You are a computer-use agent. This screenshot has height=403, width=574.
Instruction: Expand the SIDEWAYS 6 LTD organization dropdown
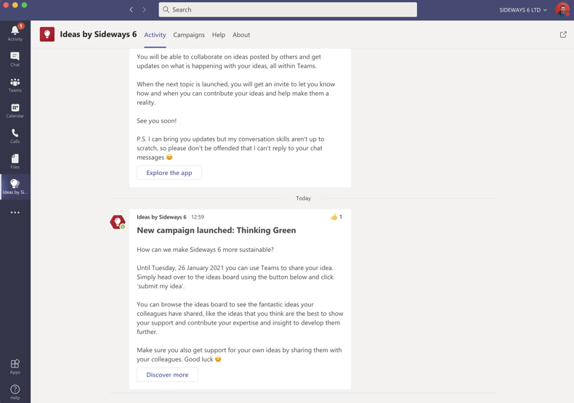tap(523, 10)
